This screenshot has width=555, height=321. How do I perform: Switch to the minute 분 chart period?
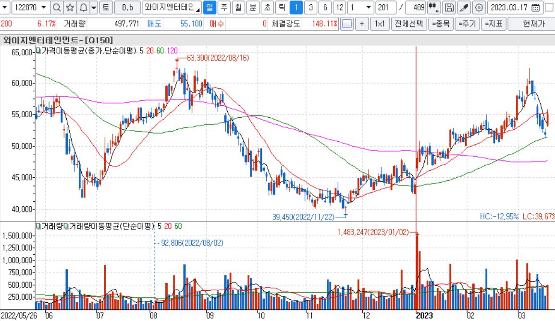pyautogui.click(x=253, y=7)
